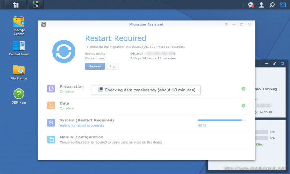Viewport: 290px width, 174px height.
Task: Click the 'Restart Required' heading
Action: click(116, 38)
